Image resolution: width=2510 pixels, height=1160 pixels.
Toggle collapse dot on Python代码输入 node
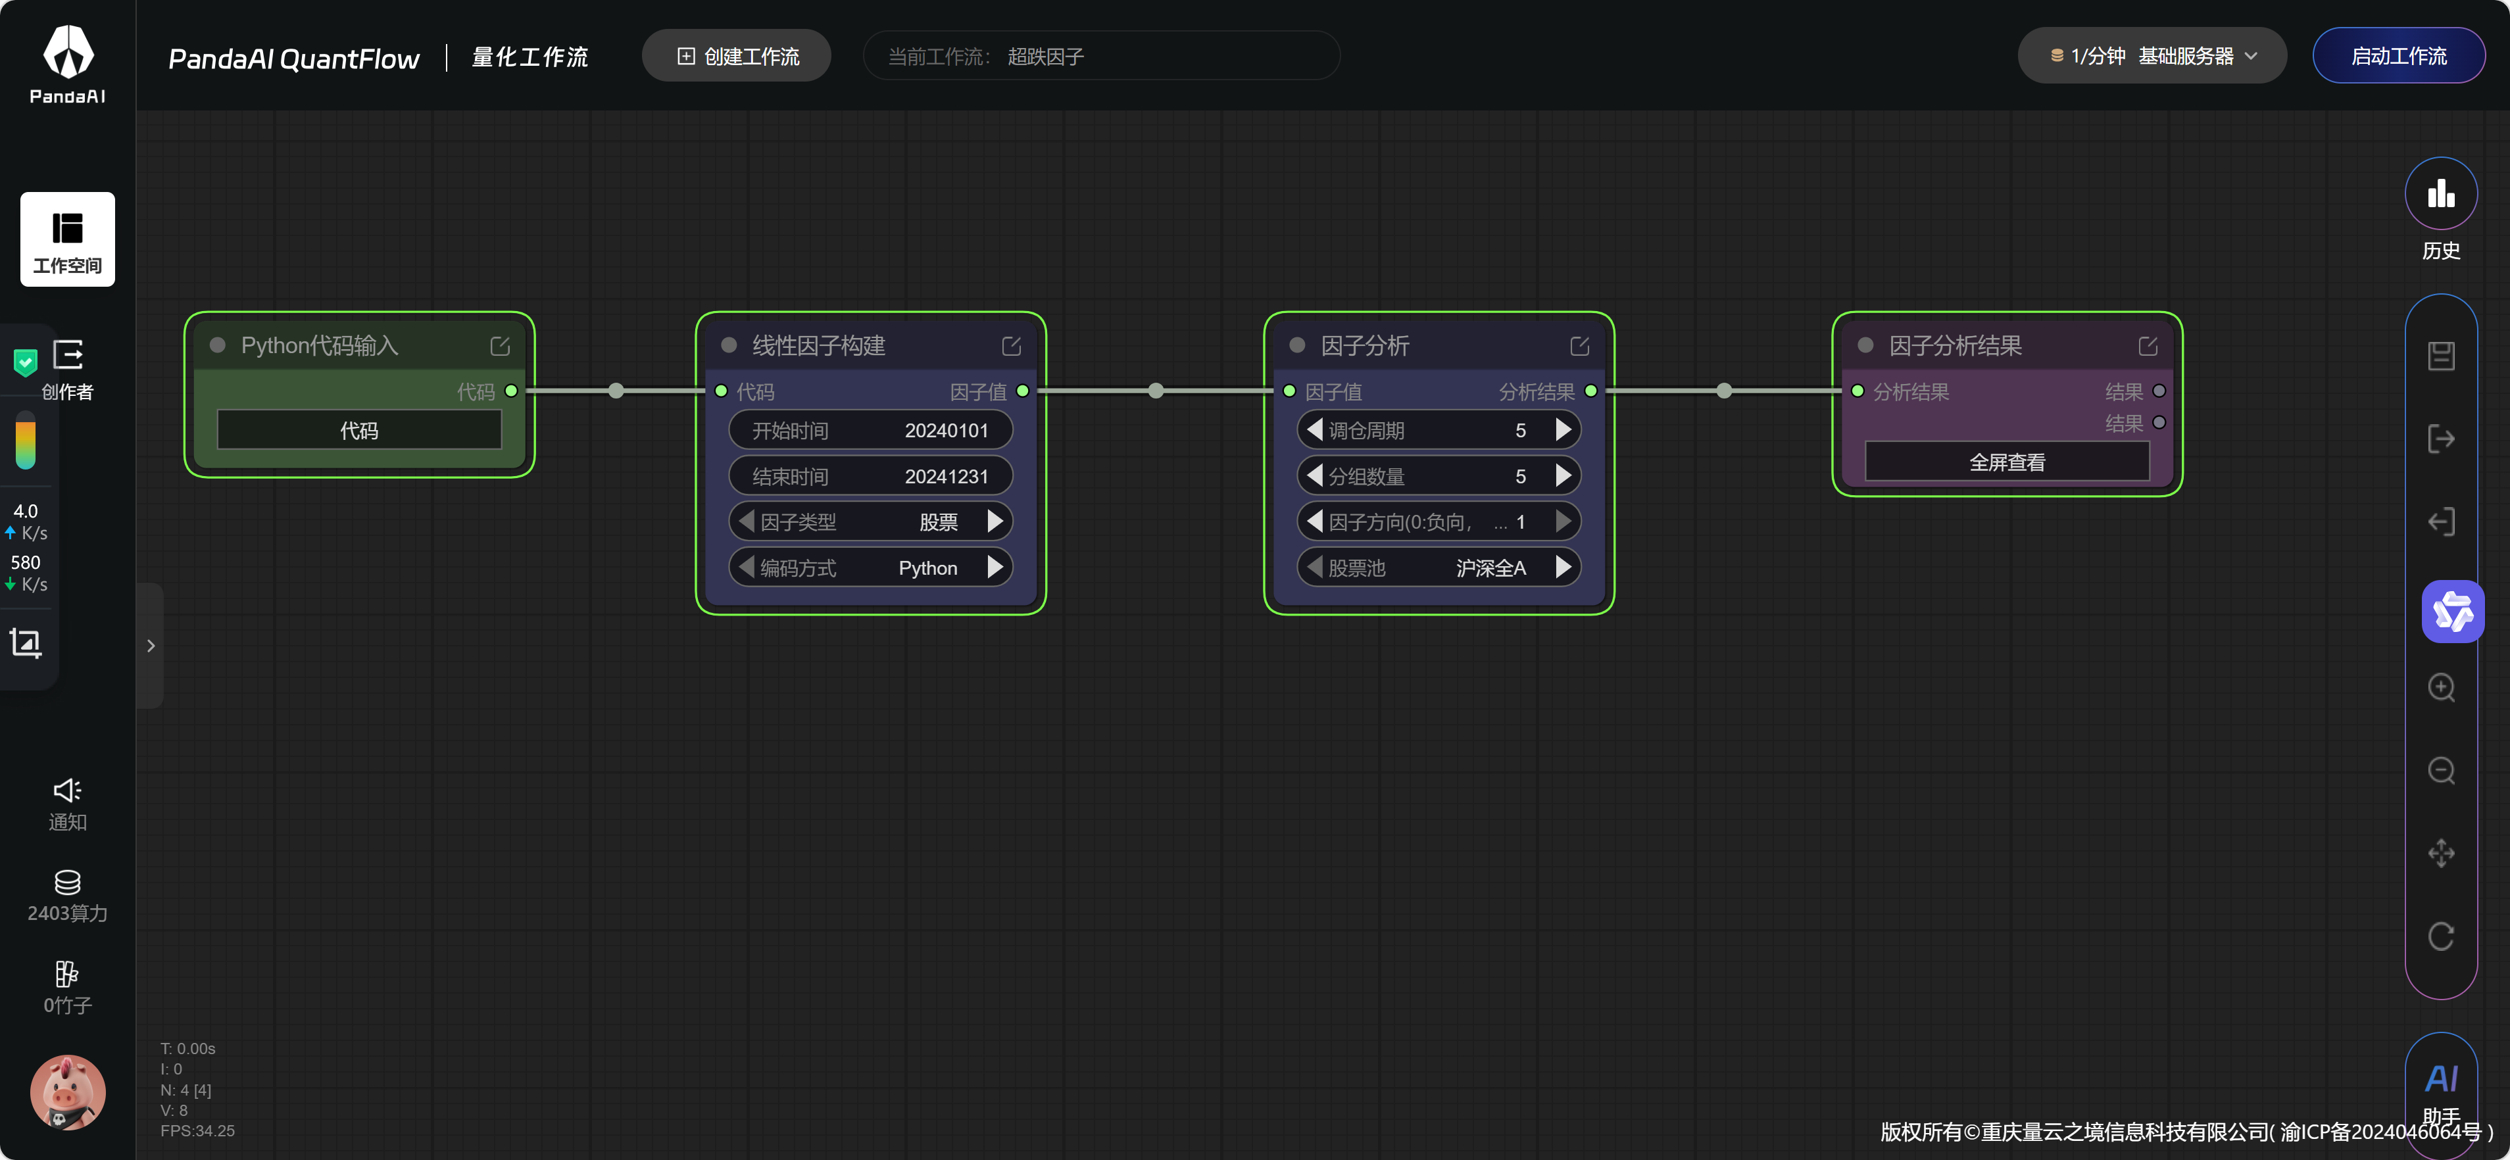218,345
